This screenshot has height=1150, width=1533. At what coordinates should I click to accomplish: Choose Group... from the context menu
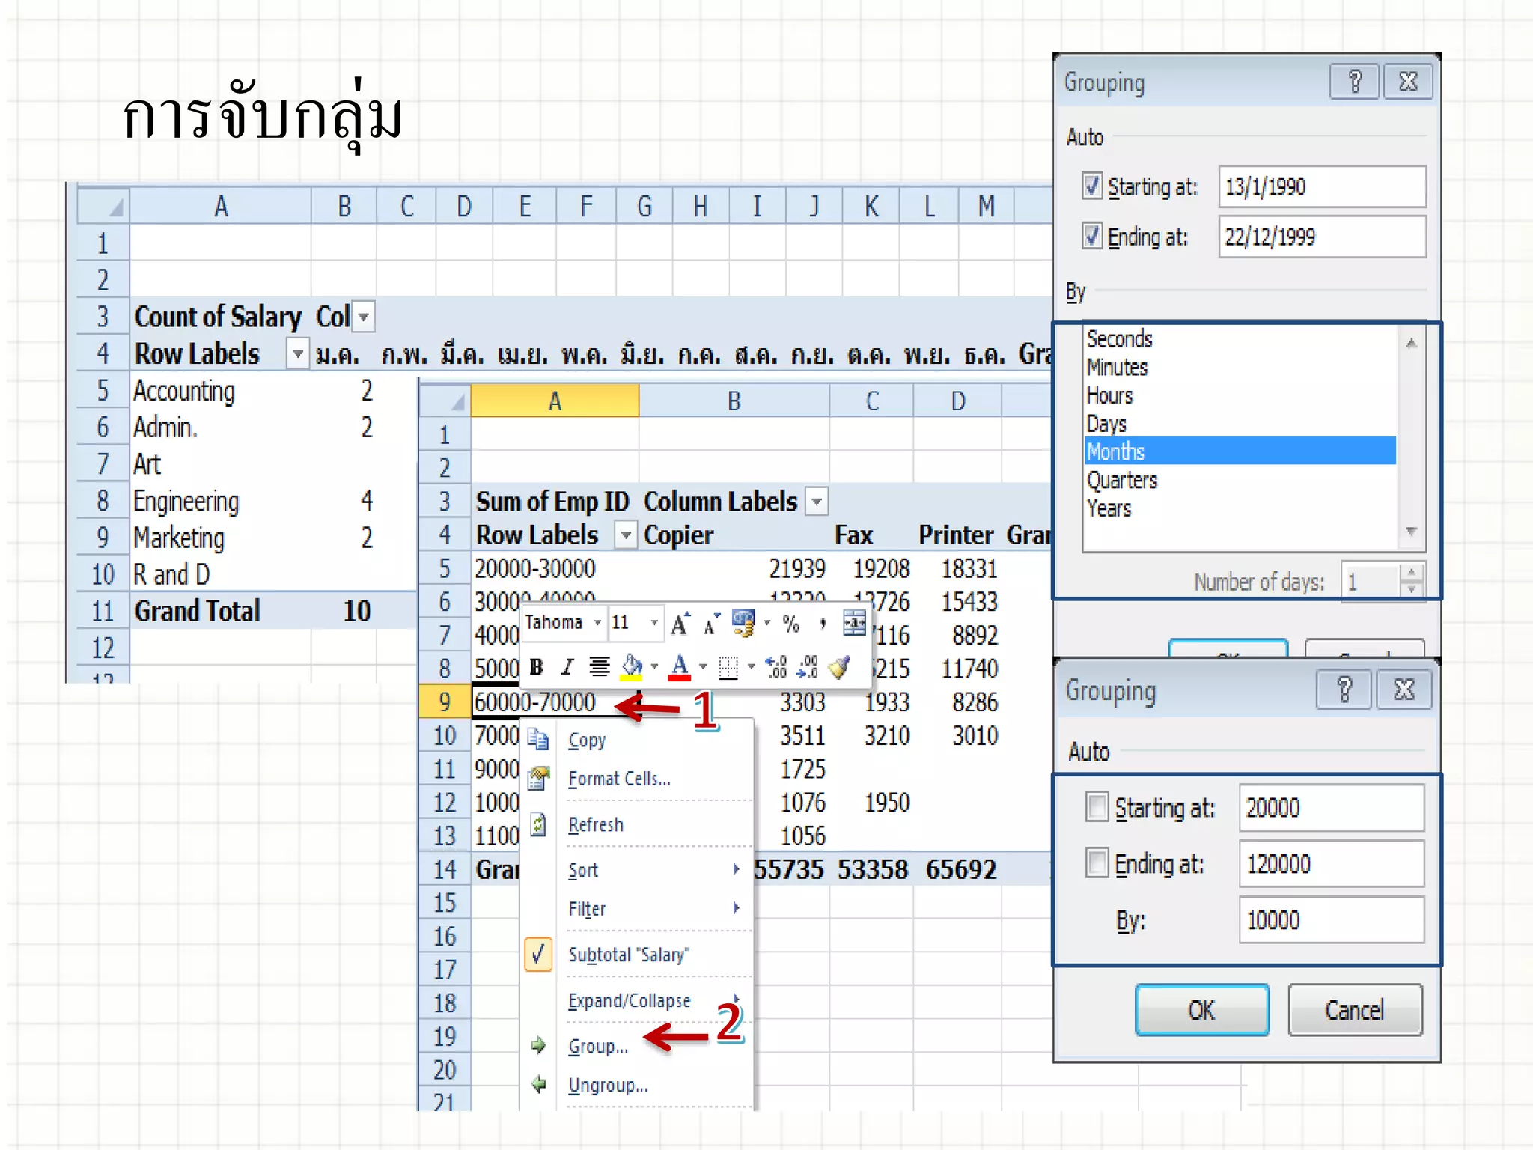597,1047
